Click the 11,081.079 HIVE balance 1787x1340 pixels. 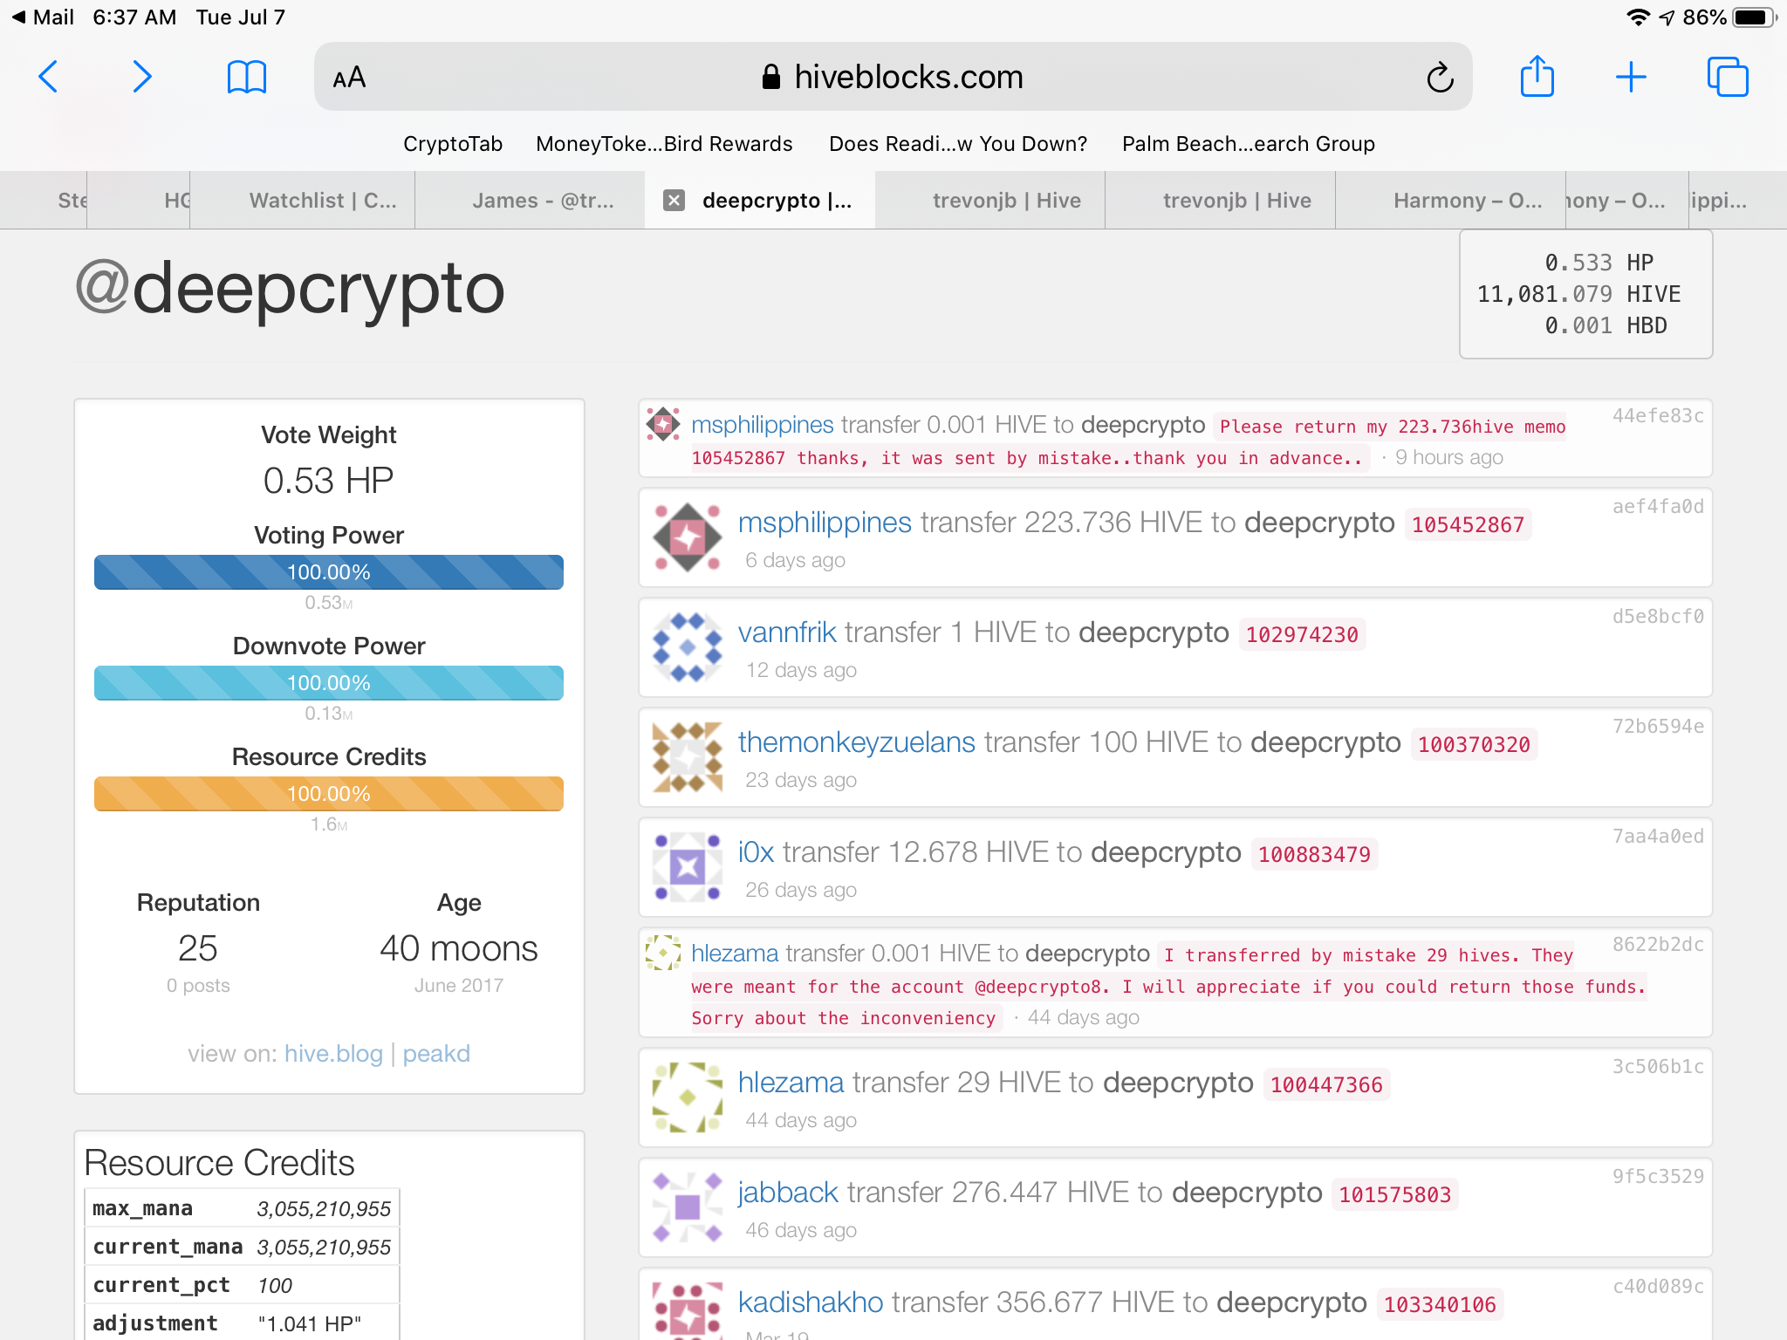(x=1579, y=295)
